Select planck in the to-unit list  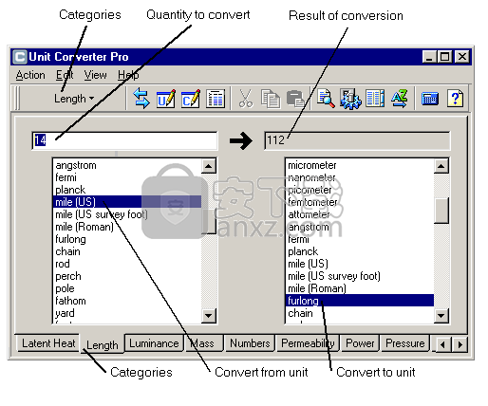pos(360,251)
